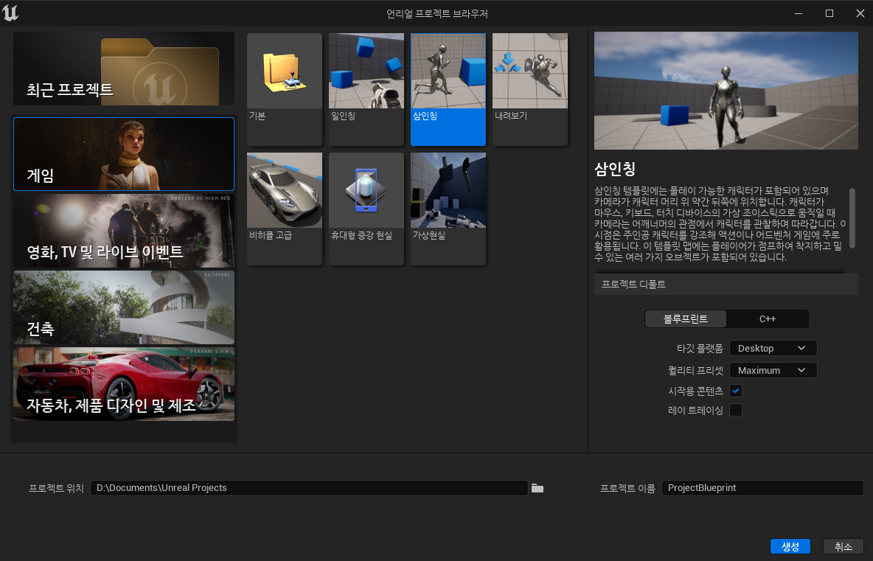Open the 최근 프로젝트 category
This screenshot has width=873, height=561.
click(124, 69)
